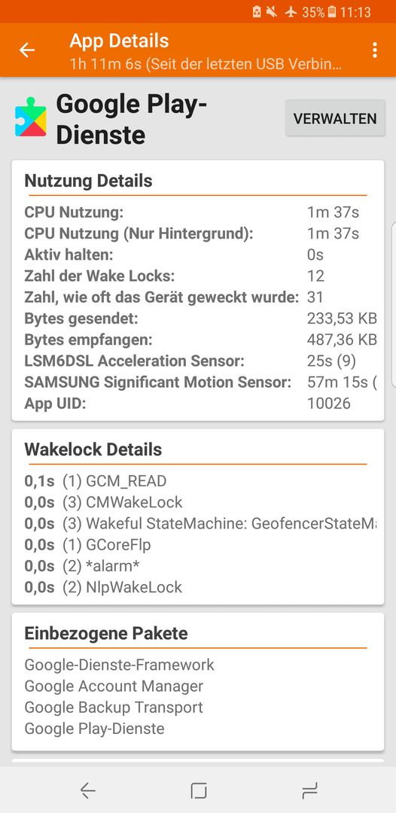Tap the Google Play-Dienste puzzle icon
This screenshot has height=813, width=396.
click(31, 117)
